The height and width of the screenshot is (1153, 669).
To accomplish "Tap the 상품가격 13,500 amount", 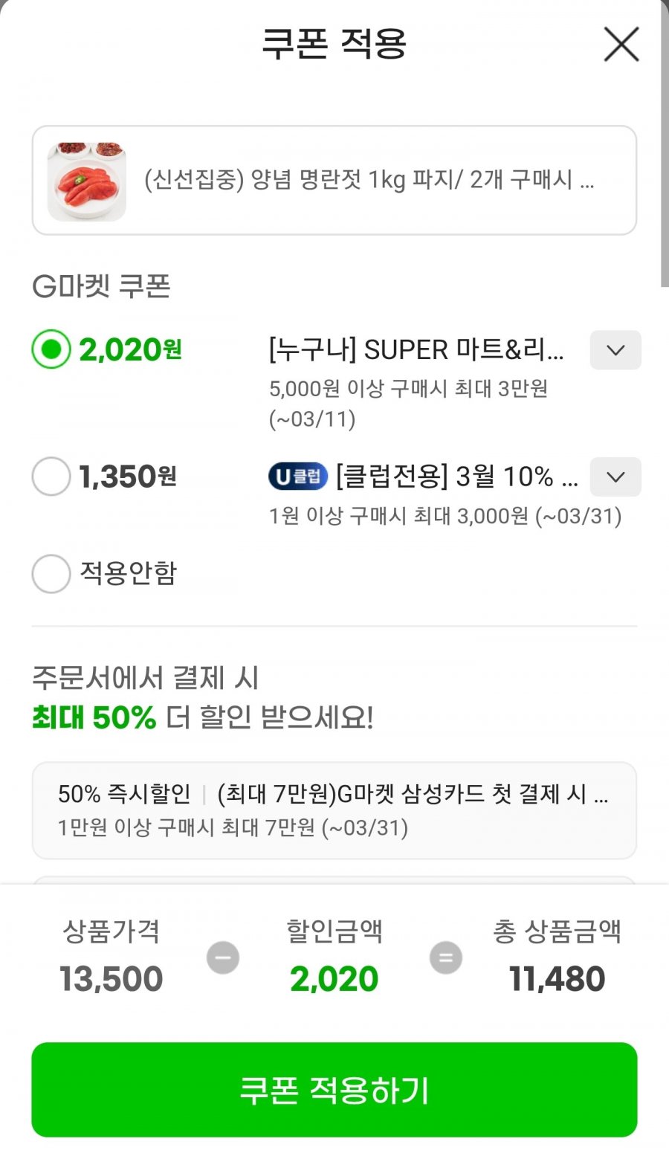I will click(111, 979).
